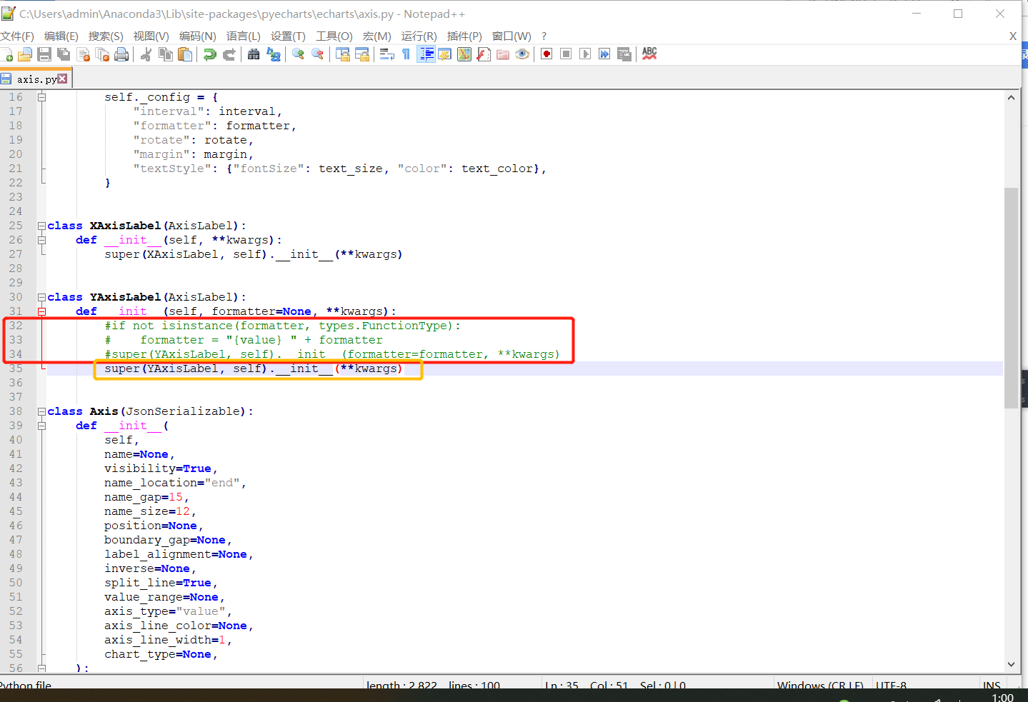Screen dimensions: 1028x702
Task: Open the 编辑(E) menu
Action: pyautogui.click(x=61, y=36)
